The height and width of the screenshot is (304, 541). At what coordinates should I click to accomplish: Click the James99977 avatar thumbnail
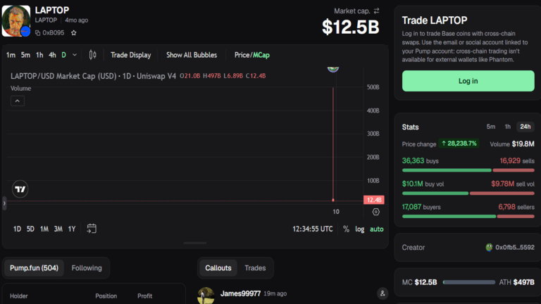206,296
